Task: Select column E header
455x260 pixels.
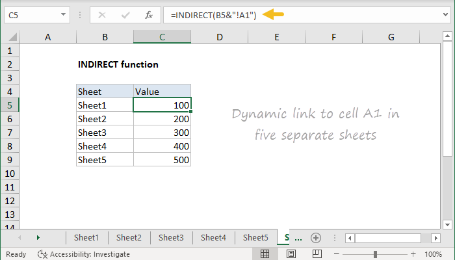Action: tap(276, 37)
